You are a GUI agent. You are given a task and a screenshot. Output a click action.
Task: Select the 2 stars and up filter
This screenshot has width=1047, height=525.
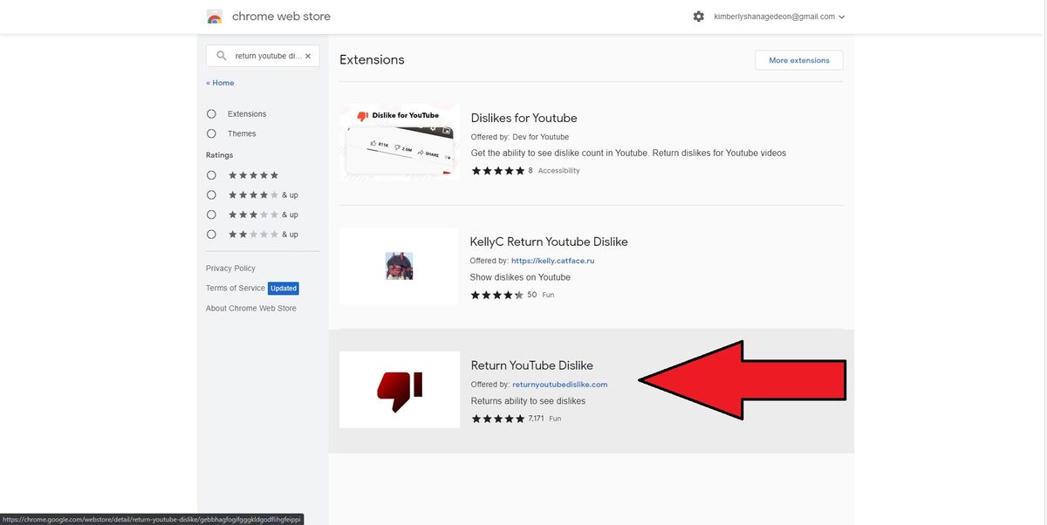pos(209,232)
